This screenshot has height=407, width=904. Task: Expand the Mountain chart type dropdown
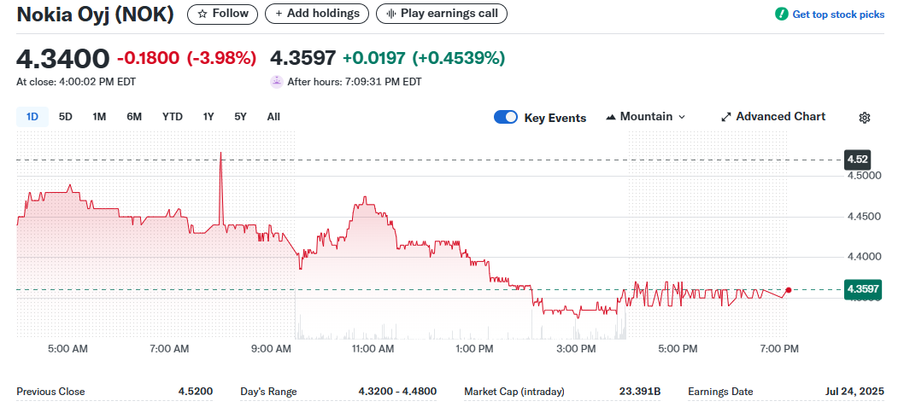[646, 117]
